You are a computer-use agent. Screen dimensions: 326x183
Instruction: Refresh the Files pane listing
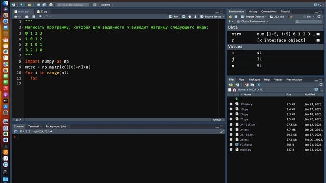[x=321, y=85]
